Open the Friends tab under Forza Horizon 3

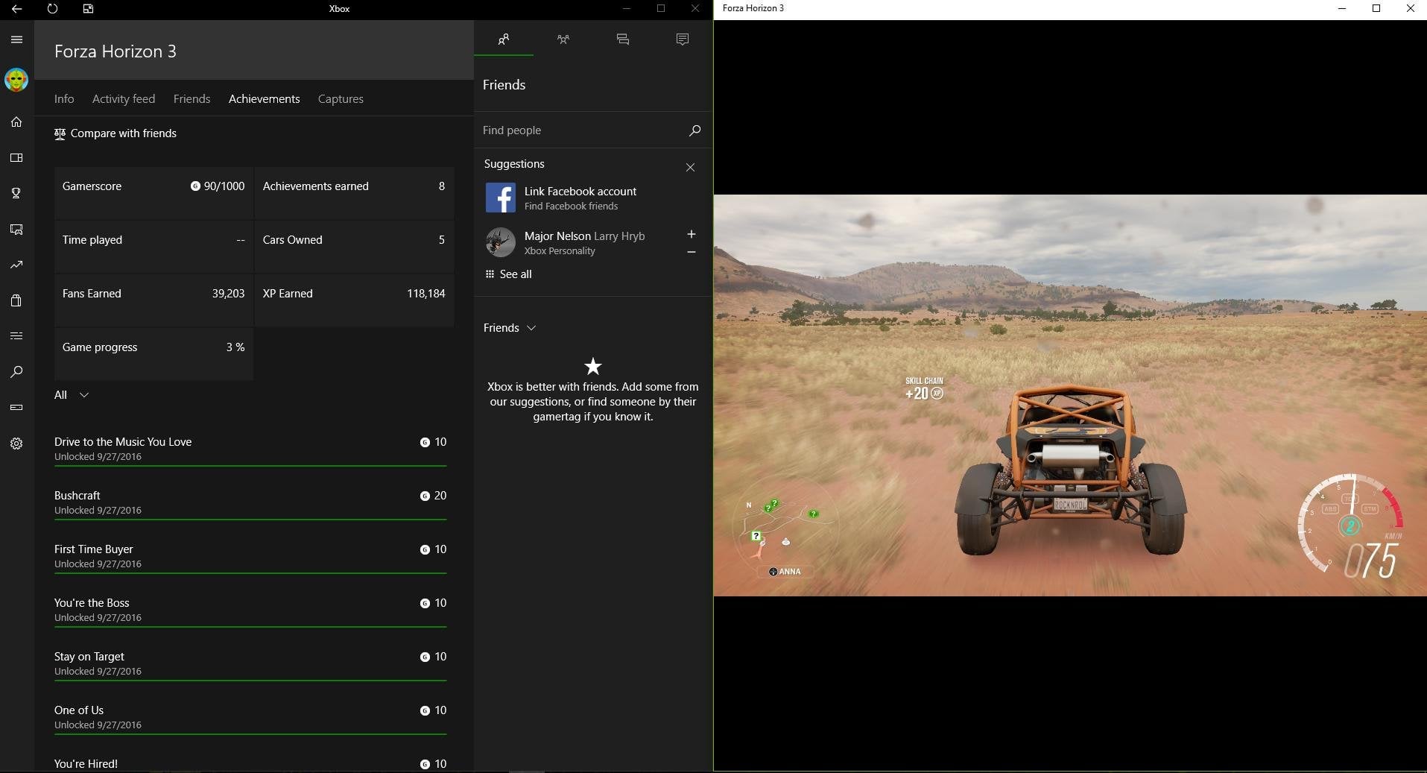coord(192,99)
